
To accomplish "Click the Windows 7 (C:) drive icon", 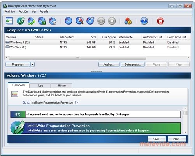I will (x=8, y=42).
